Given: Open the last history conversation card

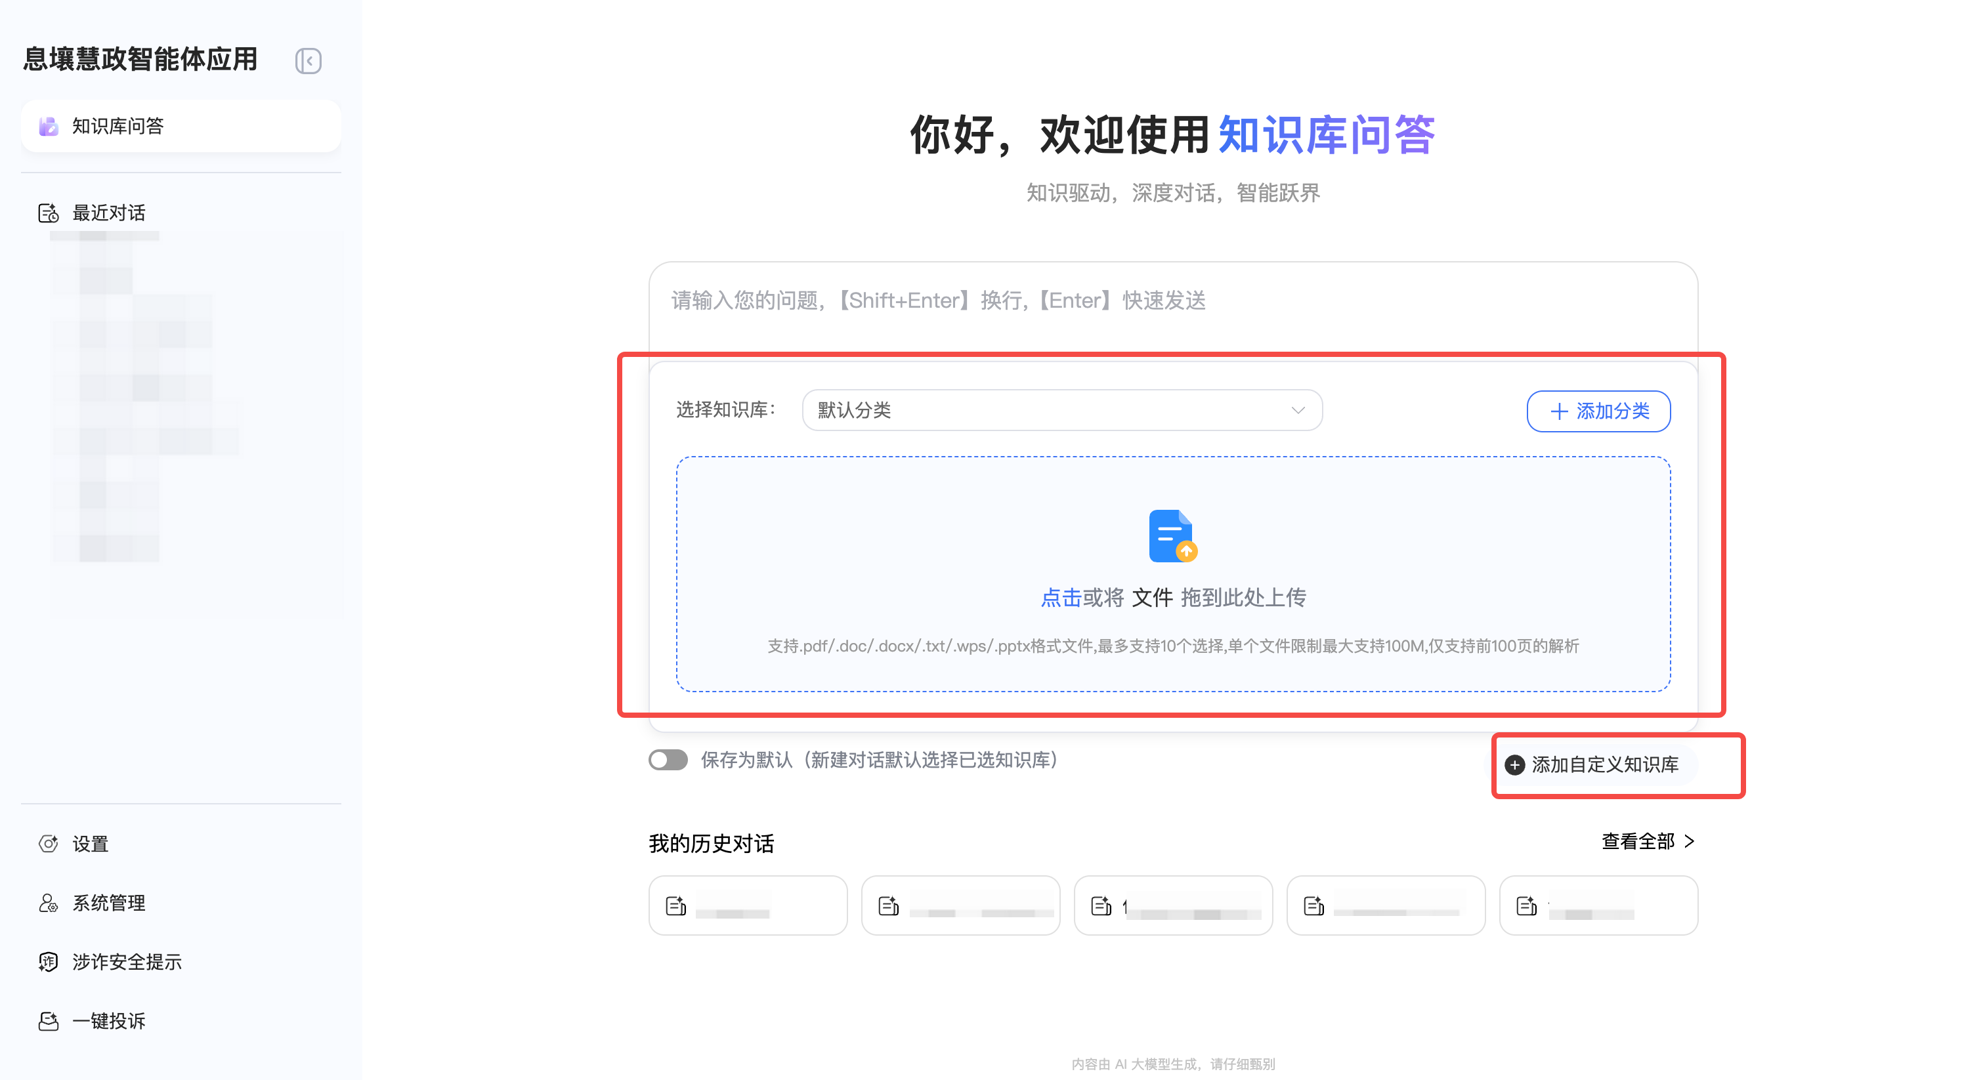Looking at the screenshot, I should 1598,906.
